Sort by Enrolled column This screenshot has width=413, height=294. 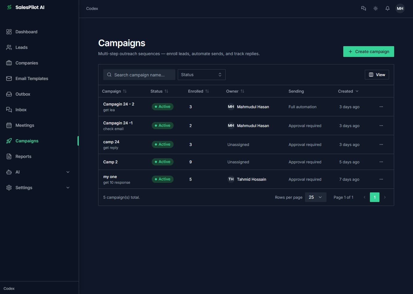[x=198, y=91]
